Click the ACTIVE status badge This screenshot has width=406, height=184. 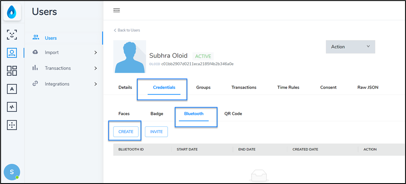tap(203, 56)
